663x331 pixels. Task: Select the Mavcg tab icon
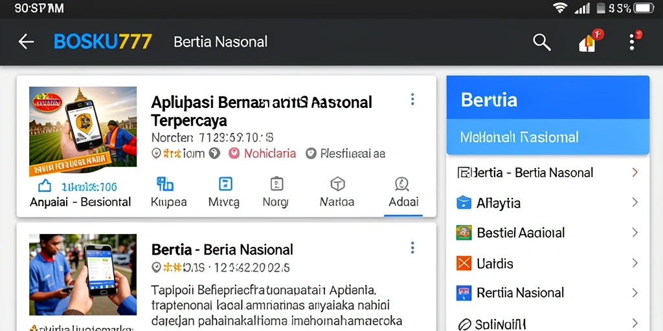(x=225, y=184)
